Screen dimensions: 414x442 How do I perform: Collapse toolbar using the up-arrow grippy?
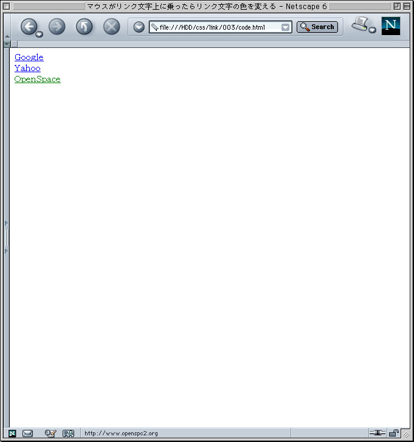pos(7,36)
